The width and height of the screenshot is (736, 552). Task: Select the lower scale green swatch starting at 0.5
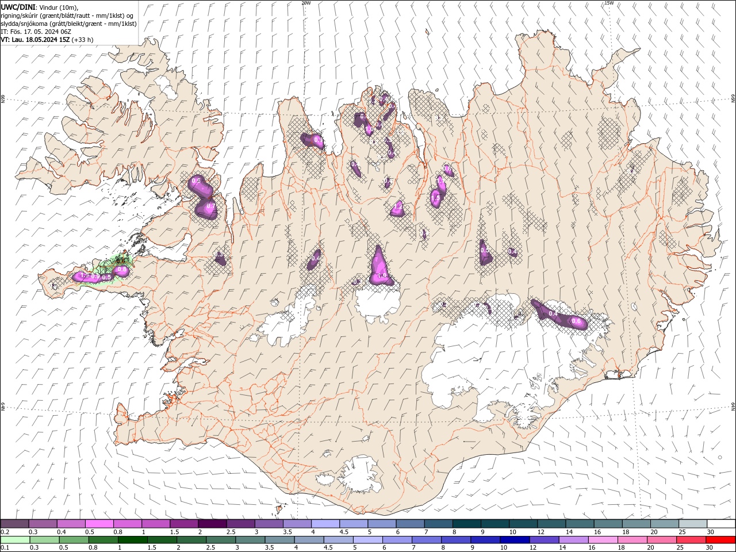coord(74,540)
